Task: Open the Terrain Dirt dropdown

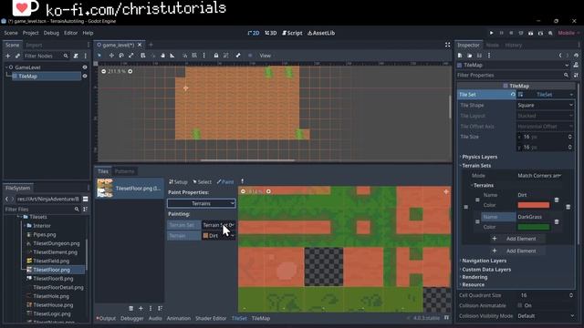Action: point(218,236)
